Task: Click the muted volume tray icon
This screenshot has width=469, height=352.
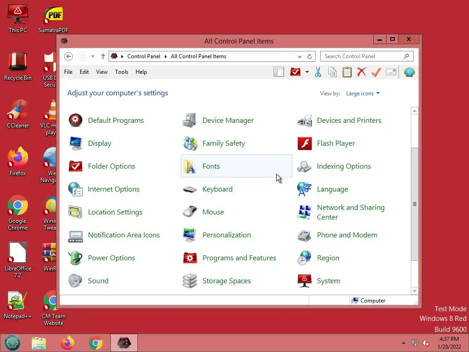Action: coord(426,343)
